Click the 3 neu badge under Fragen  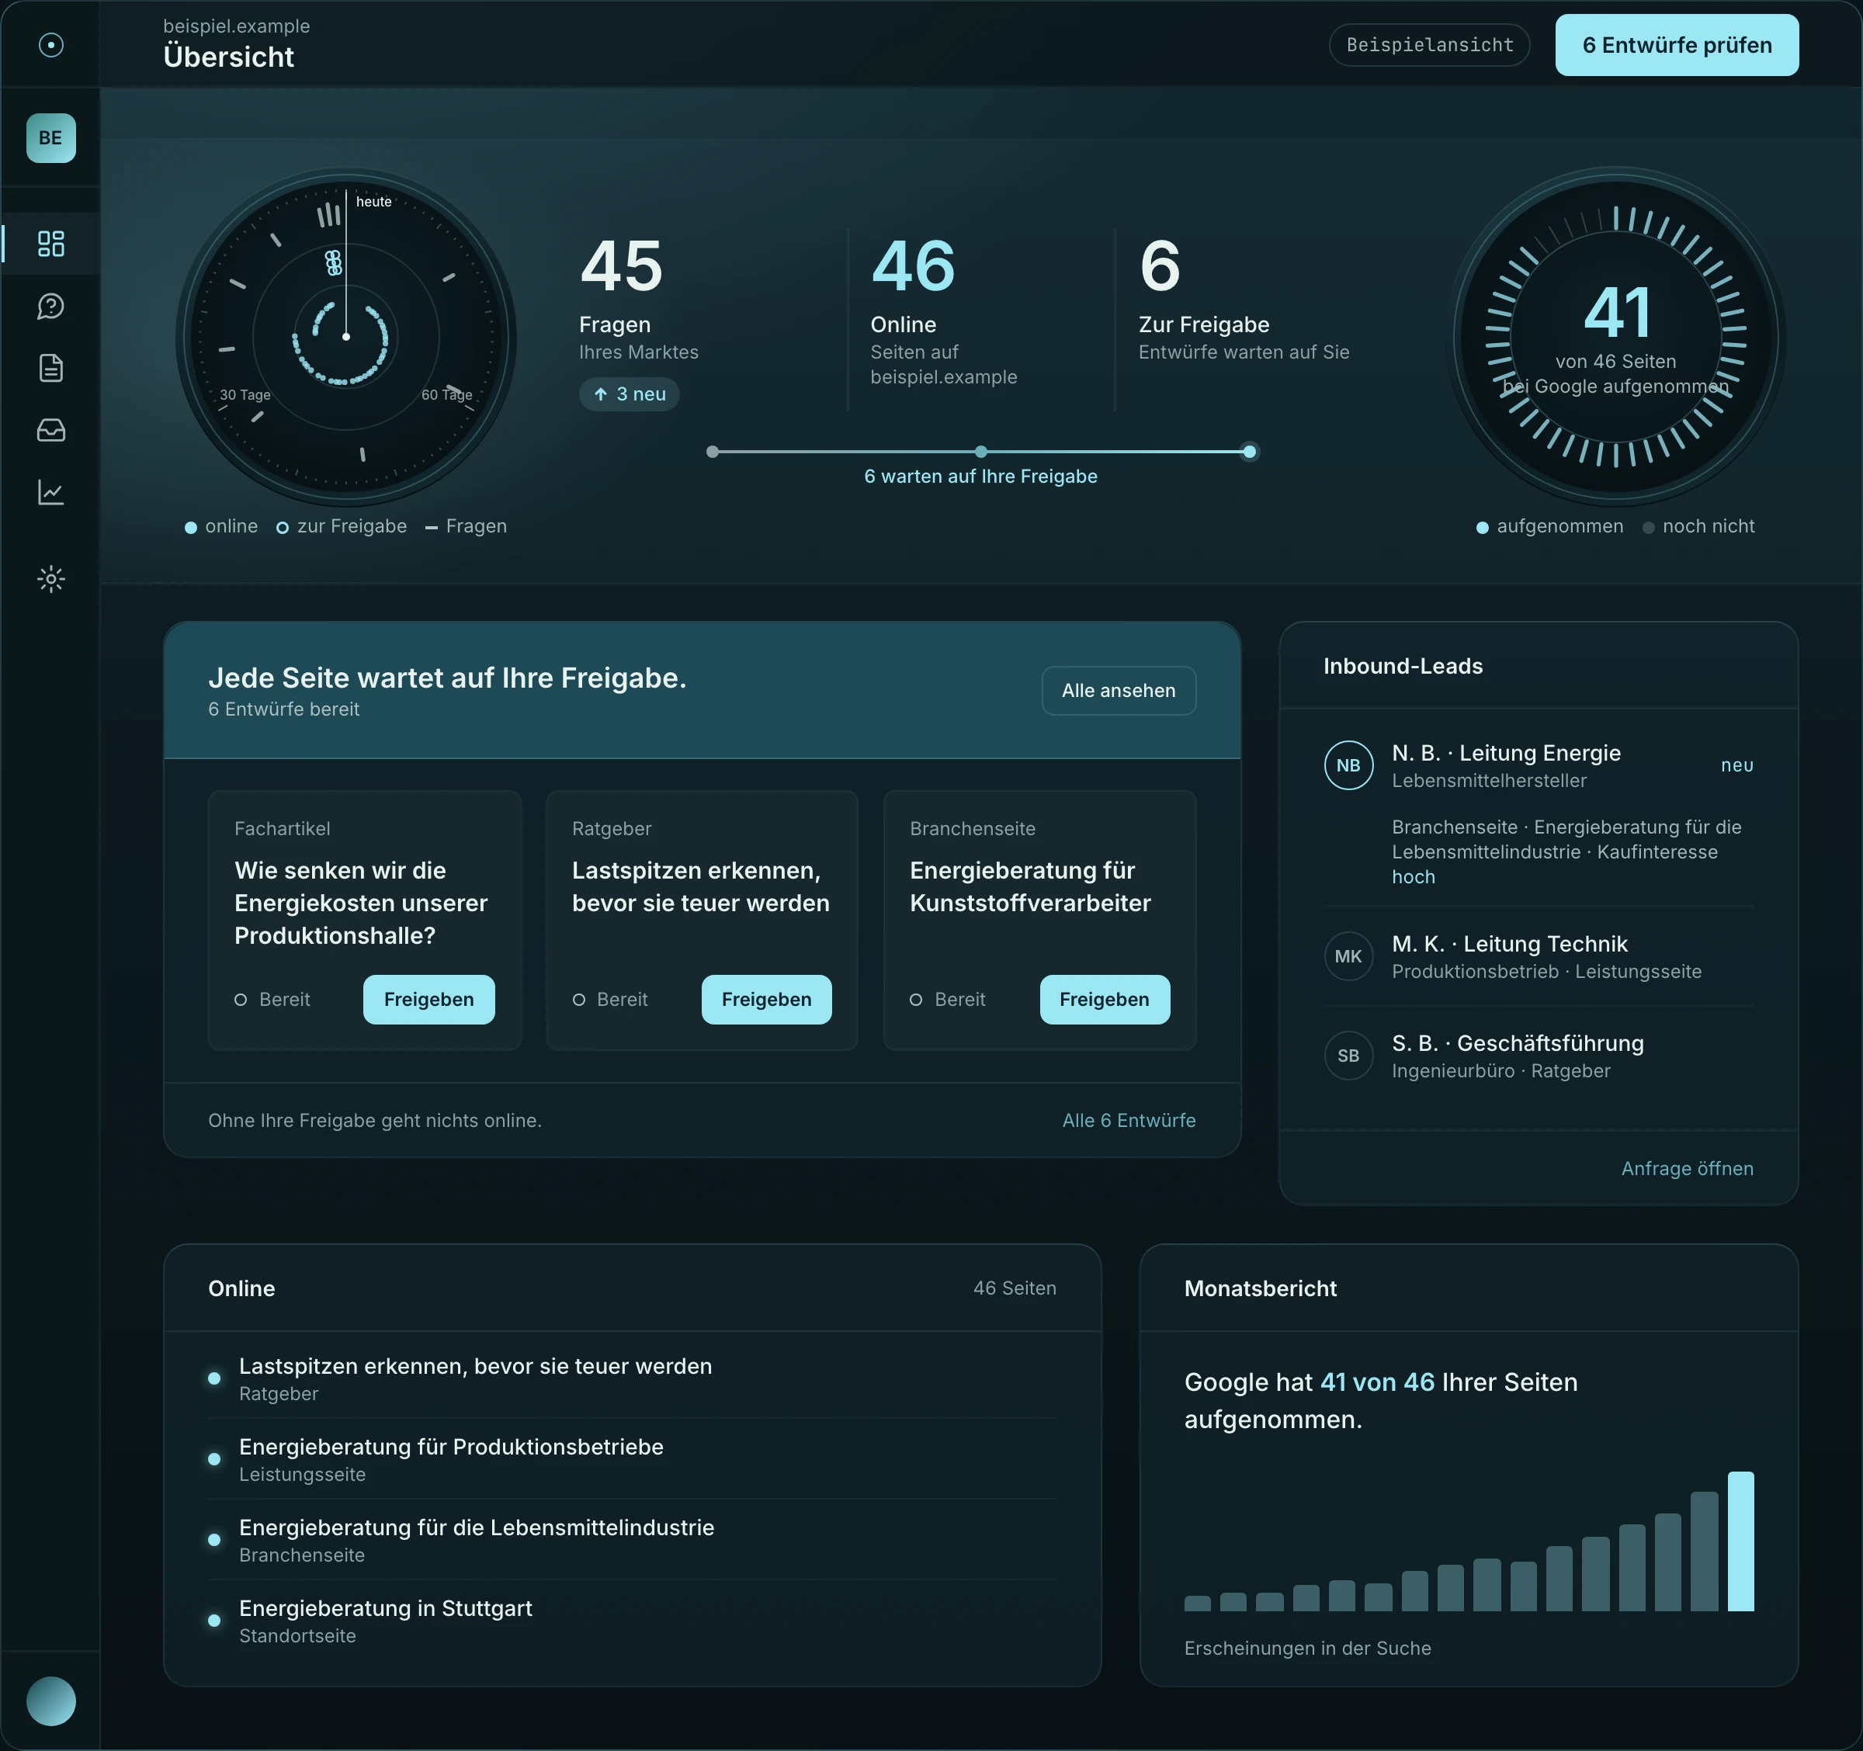tap(629, 394)
